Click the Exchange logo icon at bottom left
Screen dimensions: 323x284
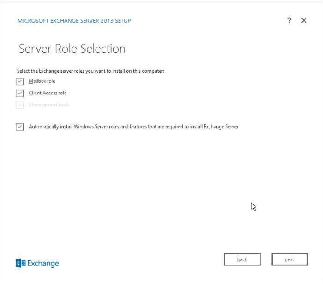[21, 263]
